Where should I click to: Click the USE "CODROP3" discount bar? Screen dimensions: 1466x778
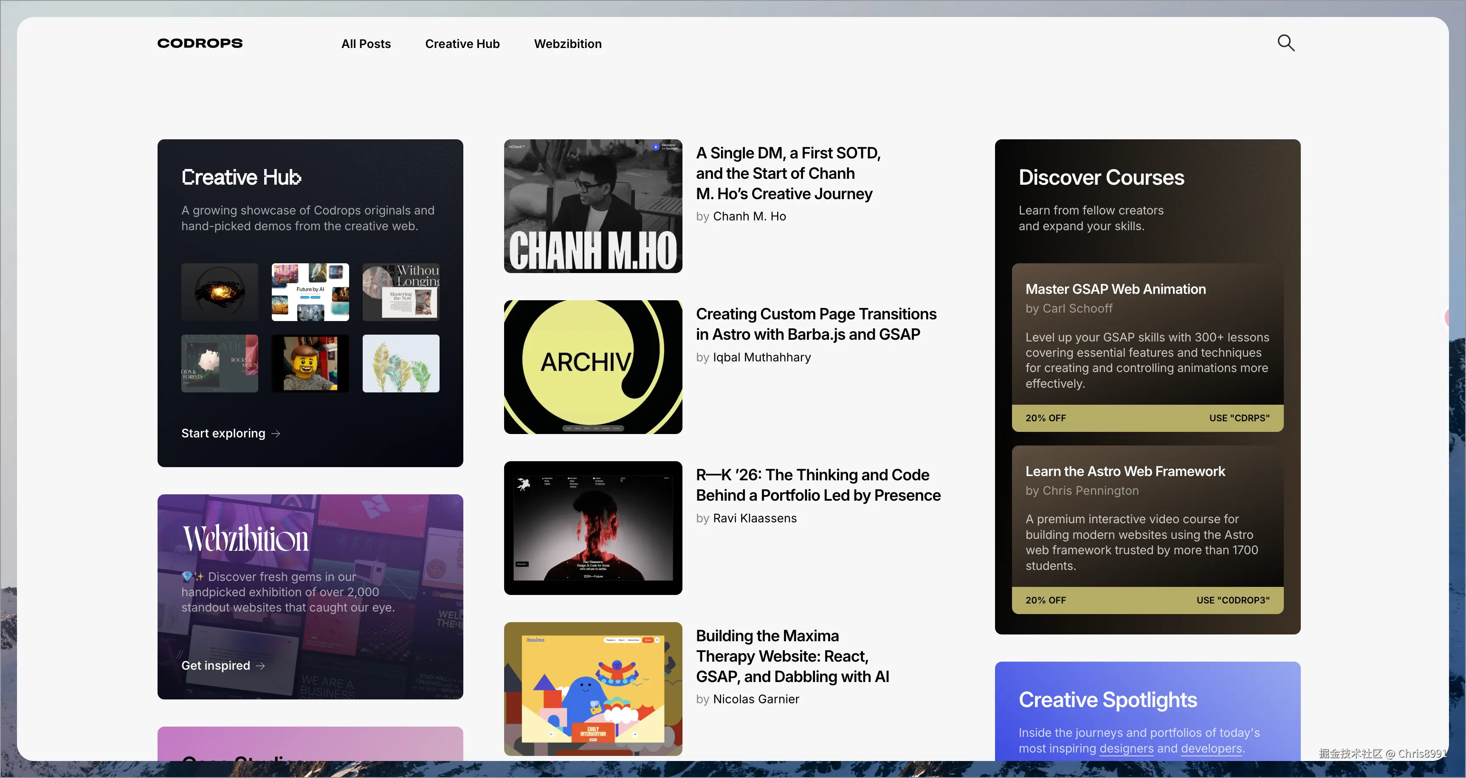pyautogui.click(x=1147, y=600)
